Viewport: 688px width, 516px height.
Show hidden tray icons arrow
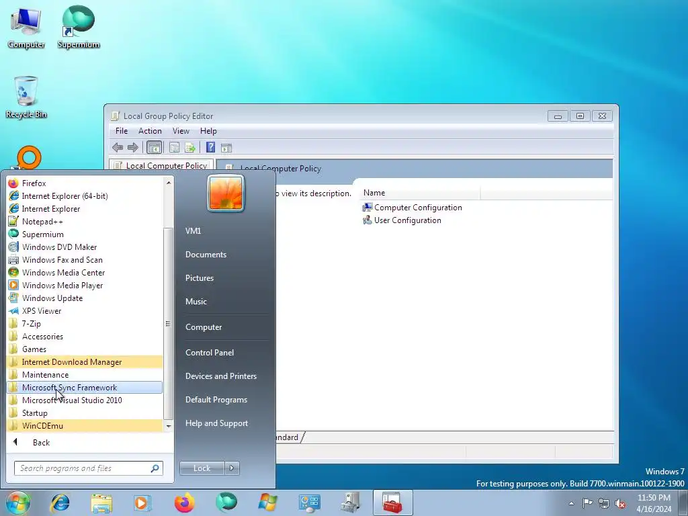pyautogui.click(x=571, y=503)
